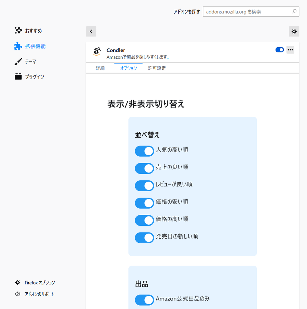Focus the addons.mozilla.org search field
The height and width of the screenshot is (309, 307).
[251, 12]
